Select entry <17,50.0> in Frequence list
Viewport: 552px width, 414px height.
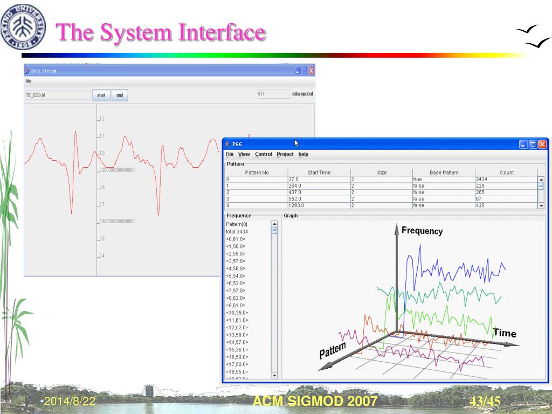(x=237, y=365)
